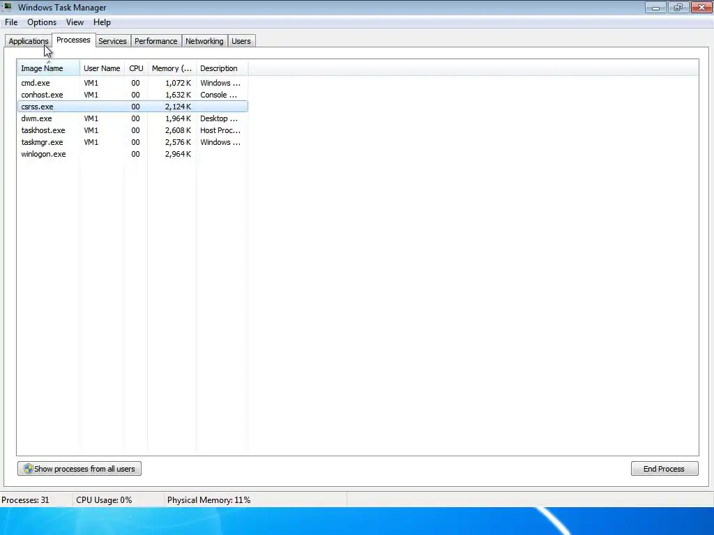The height and width of the screenshot is (535, 714).
Task: Open the Help menu
Action: [102, 22]
